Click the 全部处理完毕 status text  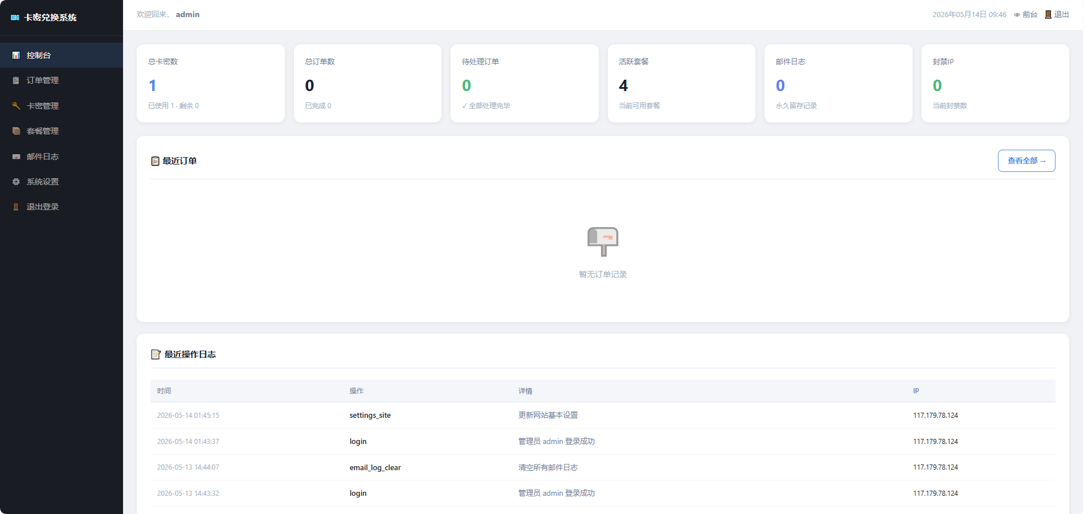[486, 106]
